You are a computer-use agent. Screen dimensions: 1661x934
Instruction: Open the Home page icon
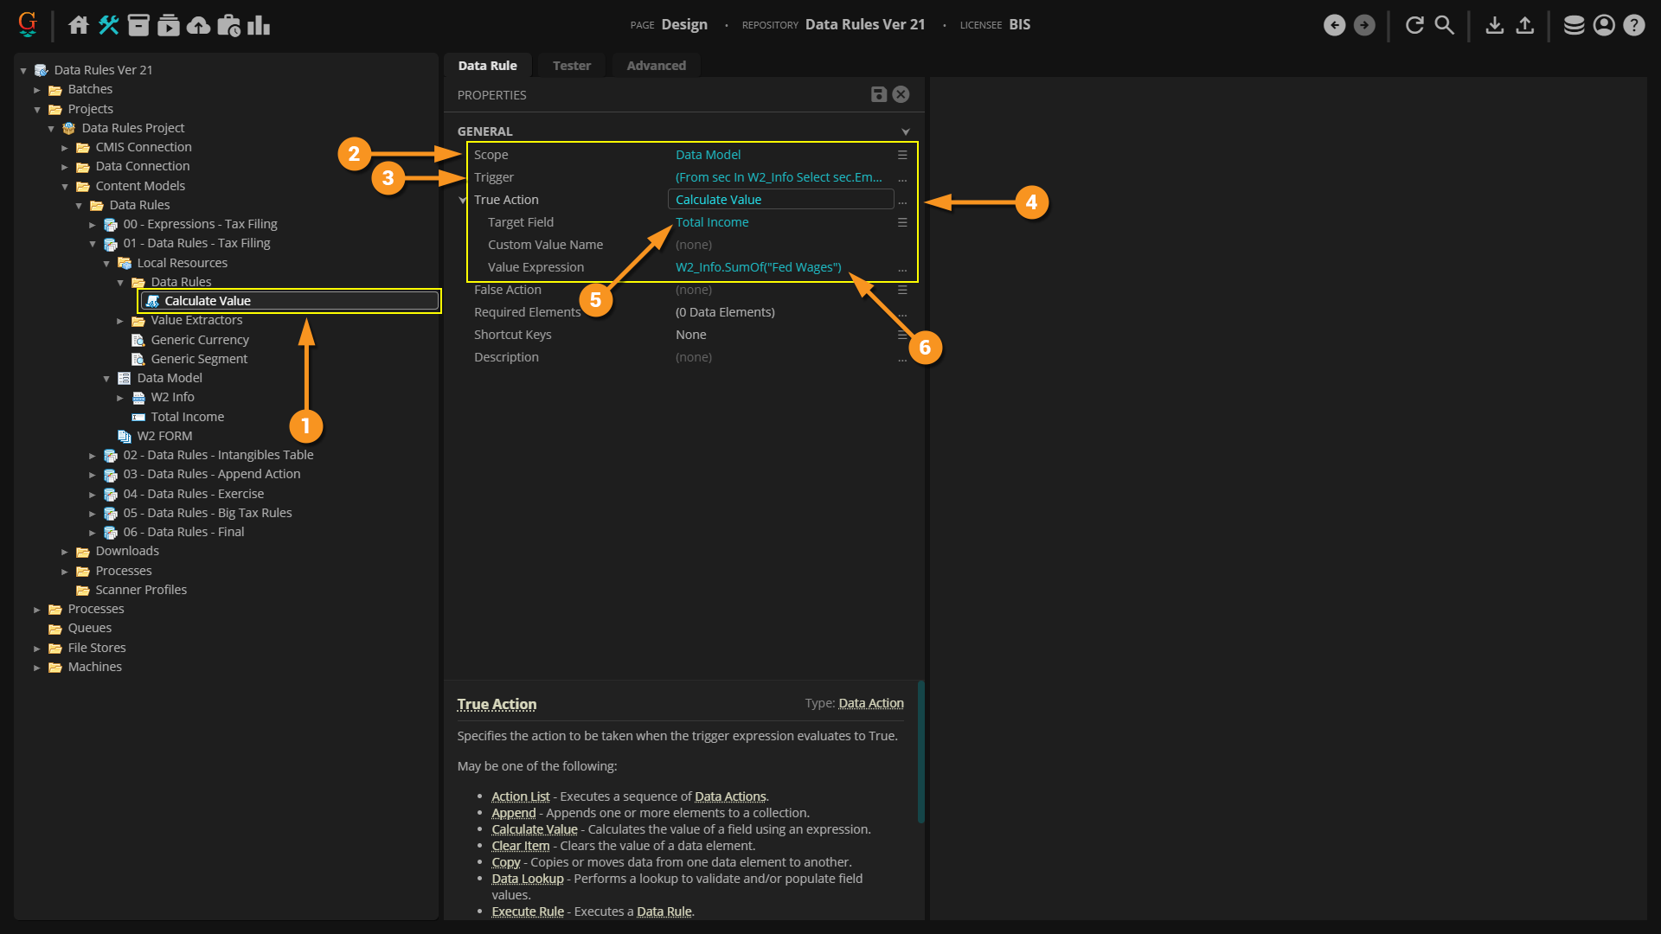click(79, 25)
